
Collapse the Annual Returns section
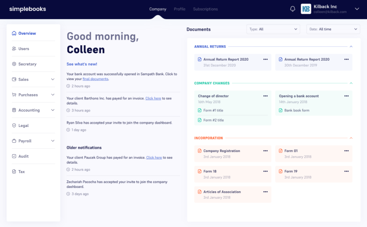click(x=351, y=47)
